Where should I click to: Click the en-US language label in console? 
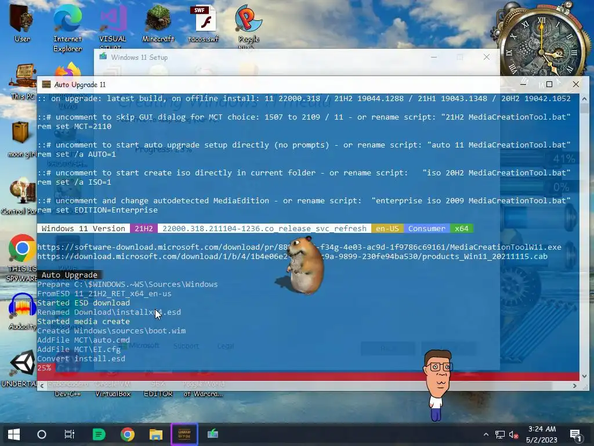(x=387, y=228)
